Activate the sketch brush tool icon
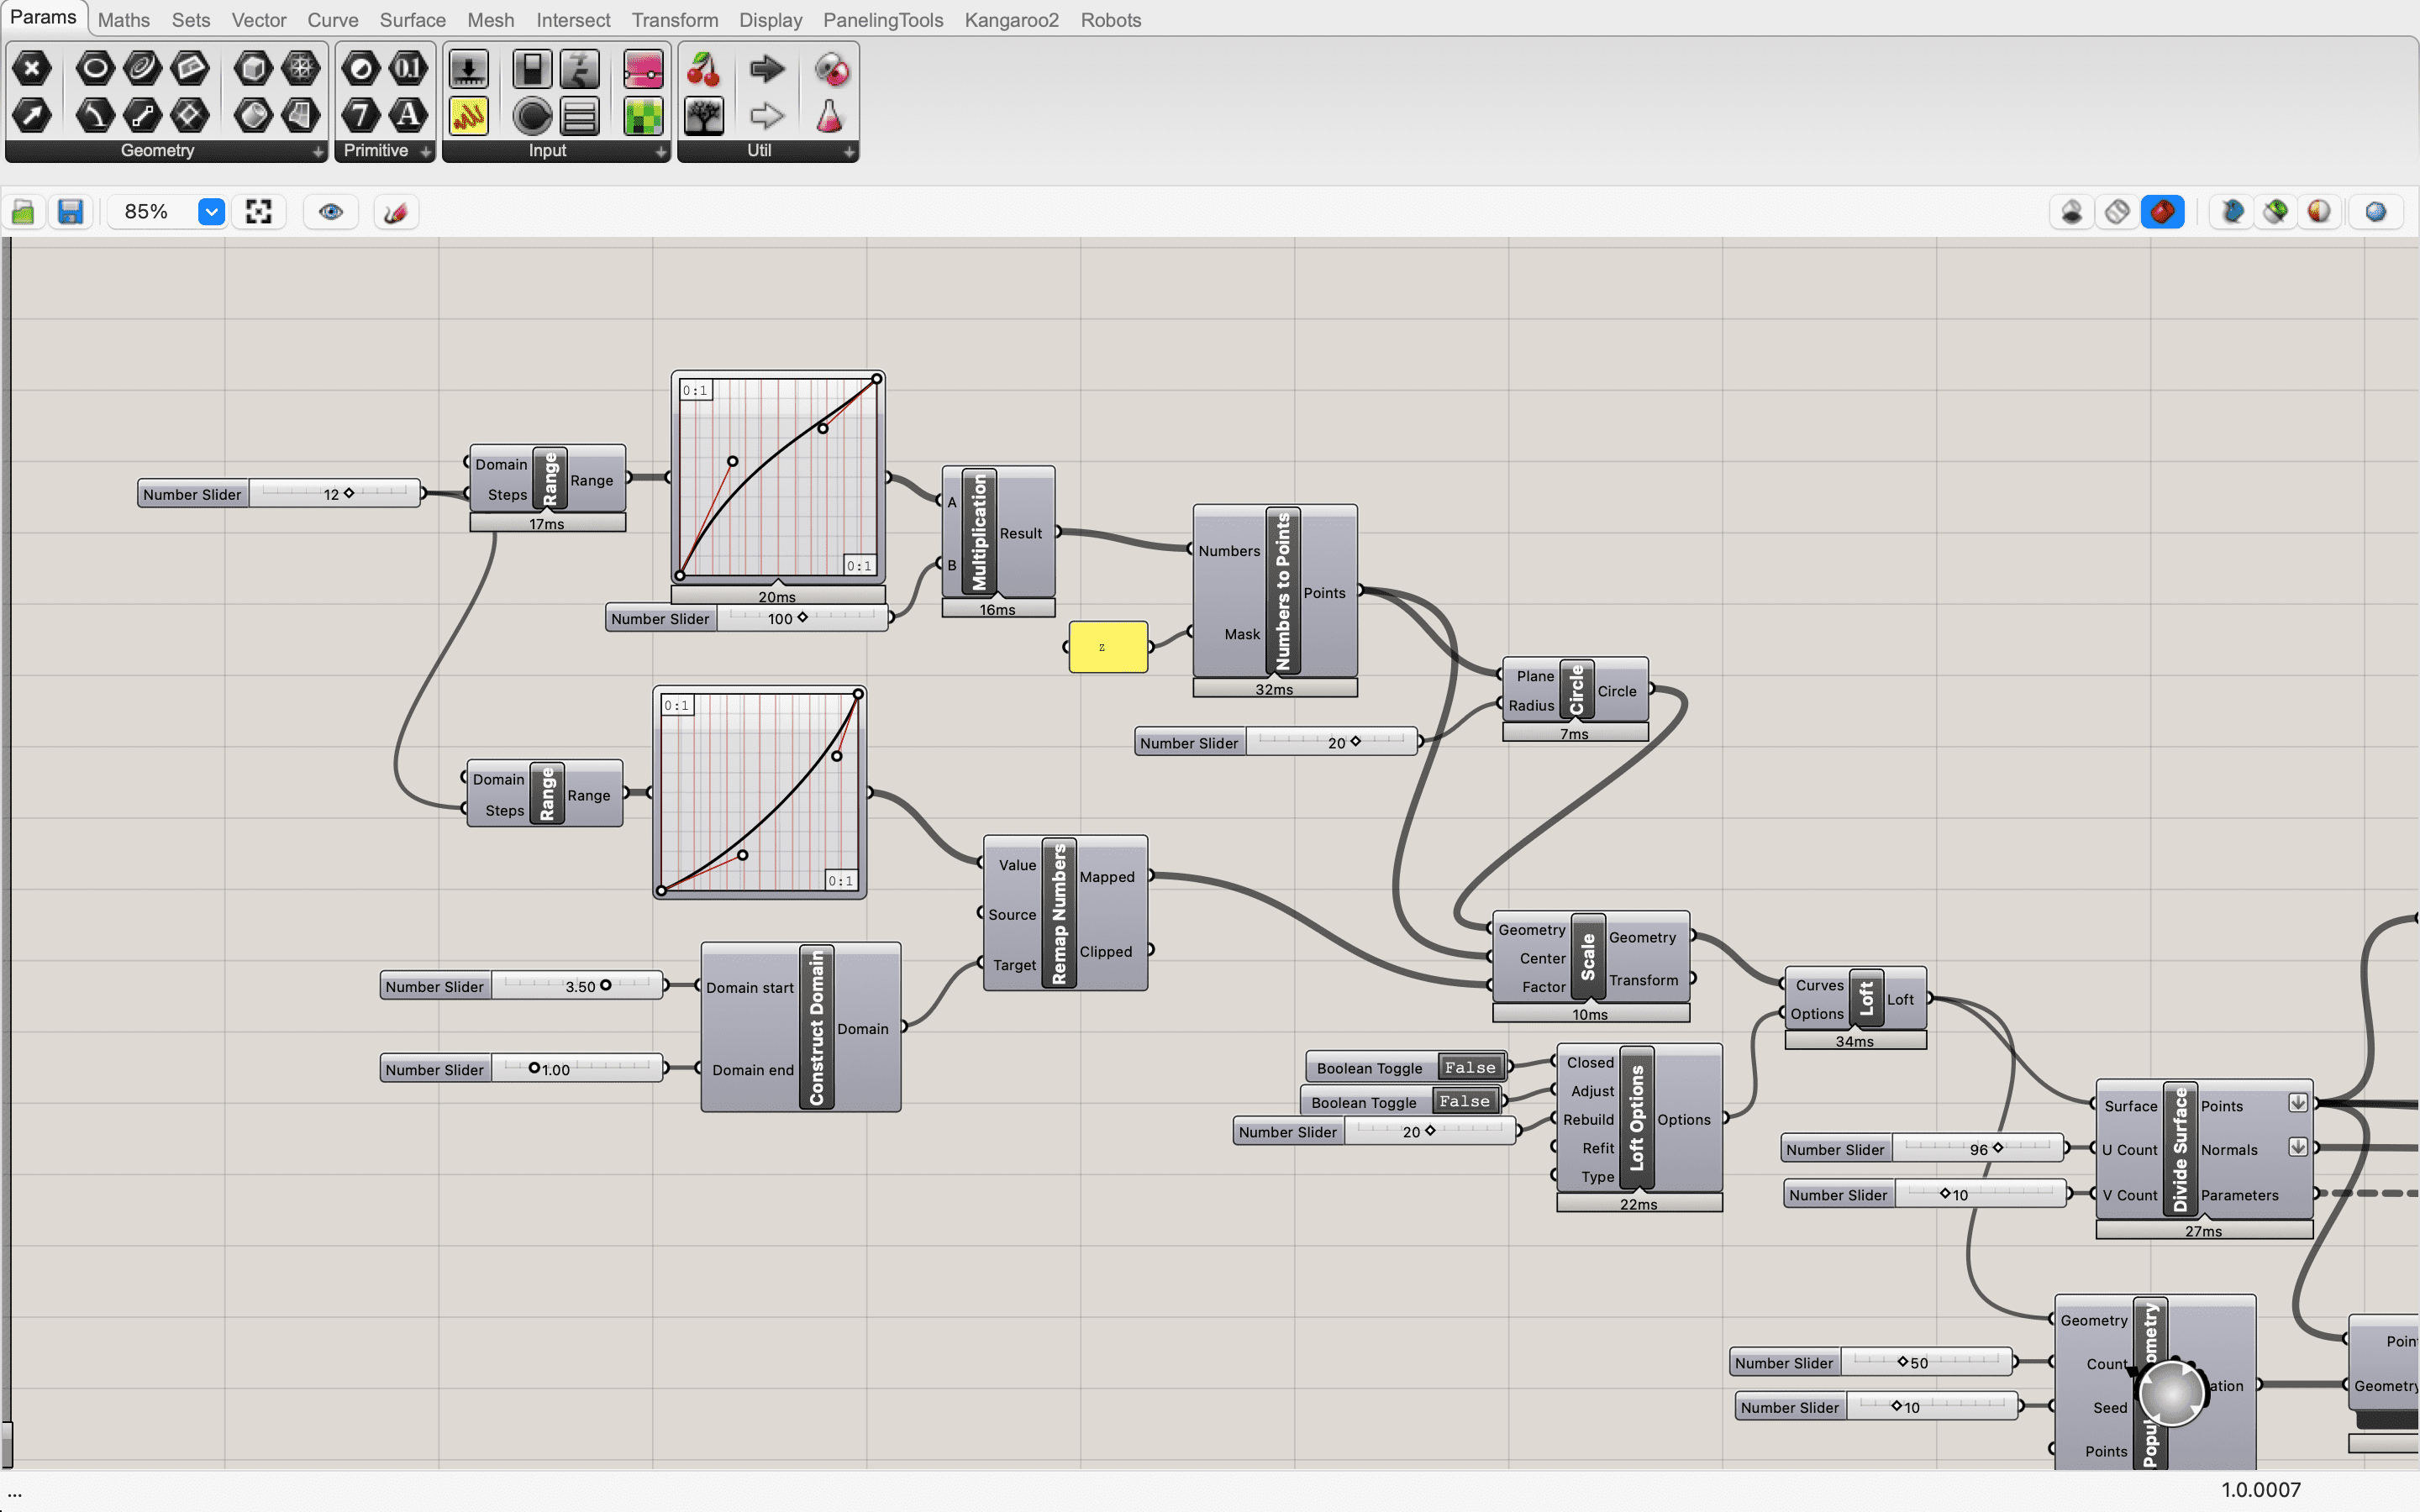The height and width of the screenshot is (1512, 2420). [395, 212]
